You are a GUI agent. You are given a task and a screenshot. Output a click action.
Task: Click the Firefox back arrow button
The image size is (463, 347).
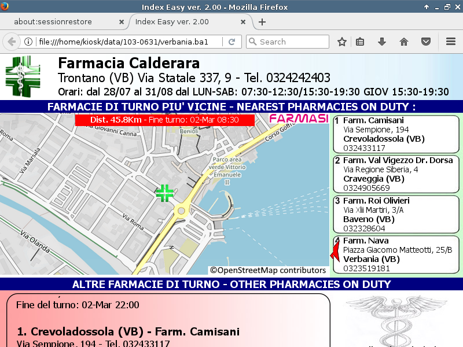pos(12,42)
